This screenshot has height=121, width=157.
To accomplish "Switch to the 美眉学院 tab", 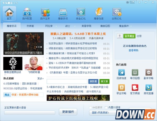I will tap(86, 26).
